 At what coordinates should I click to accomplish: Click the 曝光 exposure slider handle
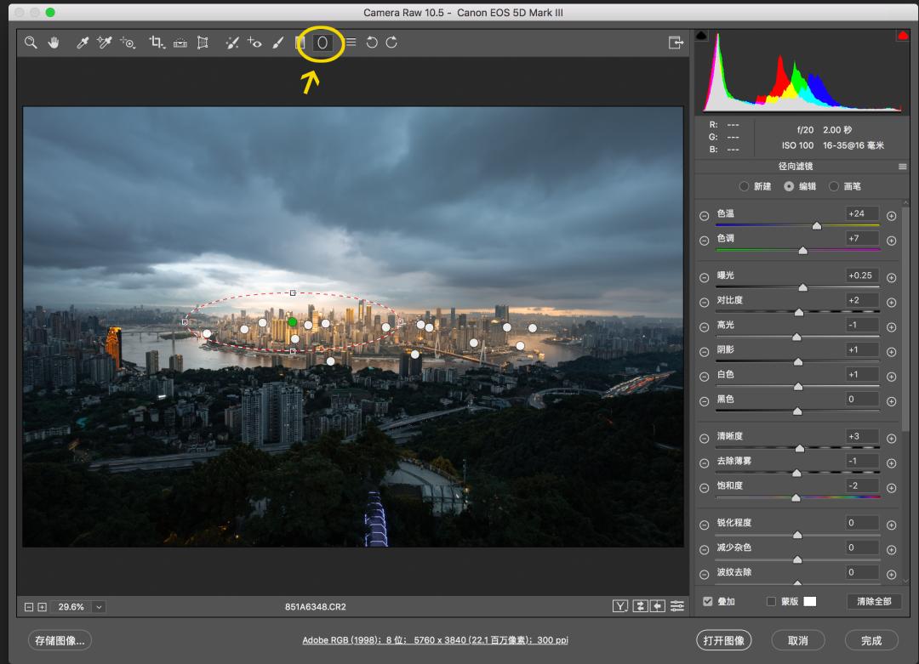point(802,287)
